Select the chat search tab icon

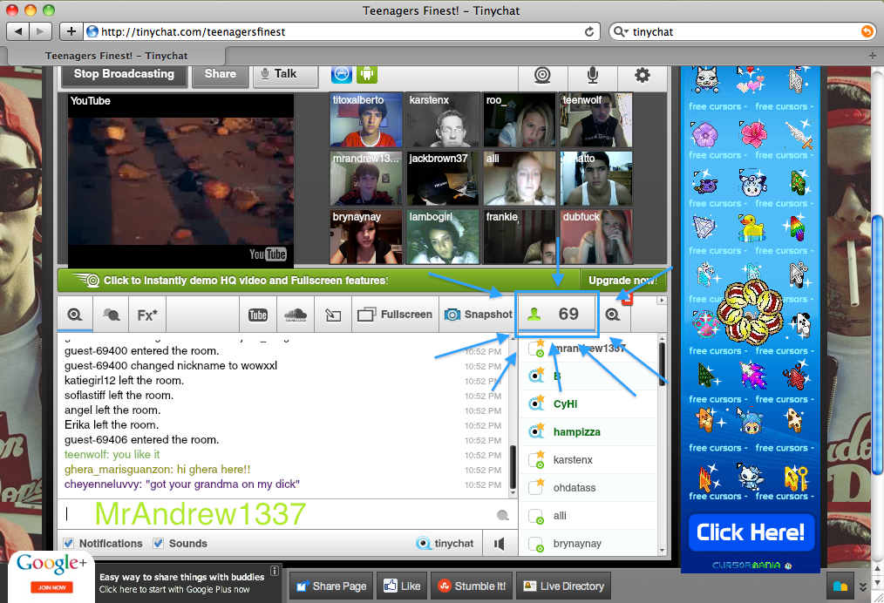tap(74, 315)
